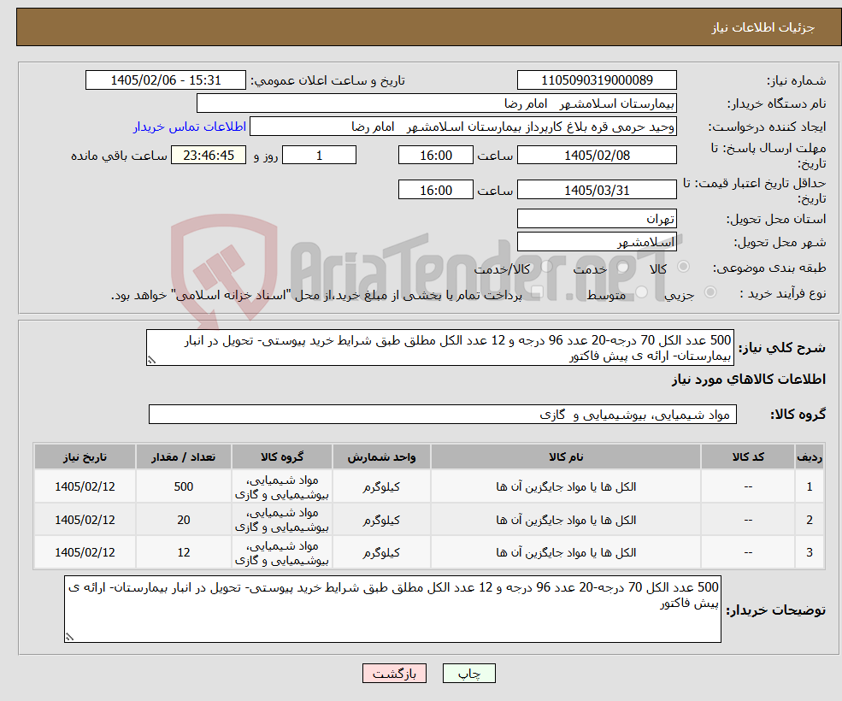Click the واحد شمارش column header
This screenshot has width=842, height=701.
coord(381,457)
